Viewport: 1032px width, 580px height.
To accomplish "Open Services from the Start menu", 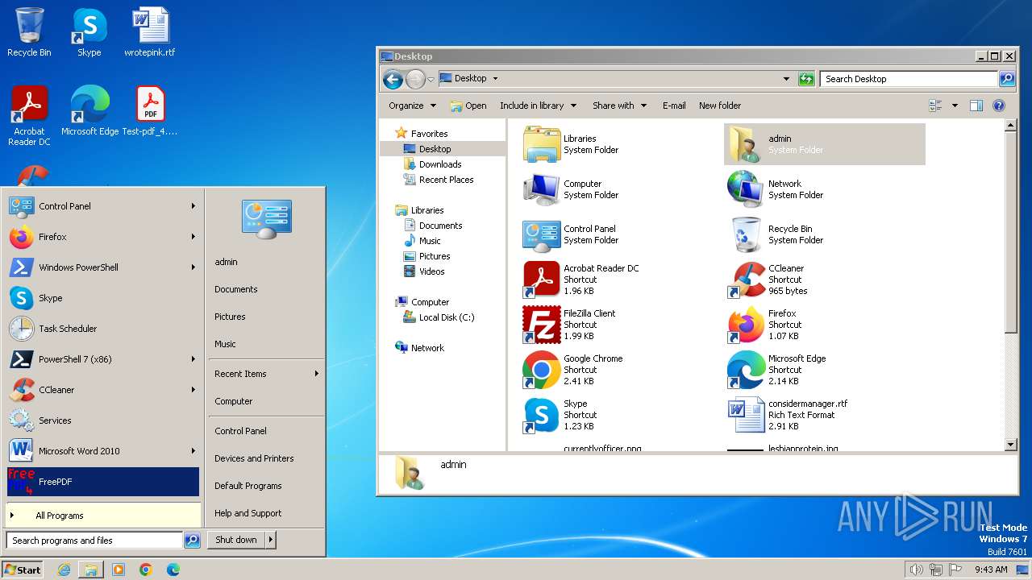I will [102, 420].
